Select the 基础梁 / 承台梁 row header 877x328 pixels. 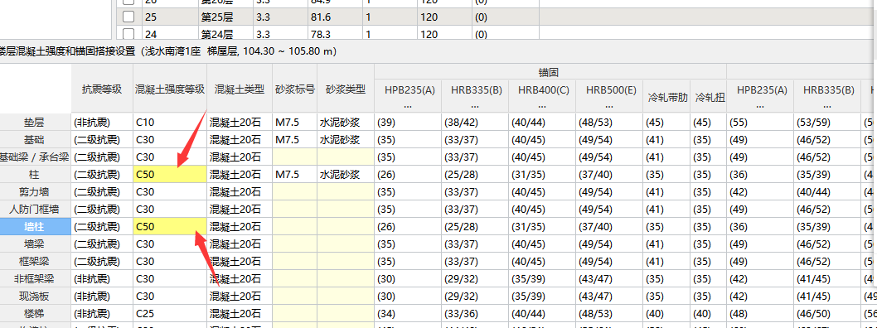(36, 157)
